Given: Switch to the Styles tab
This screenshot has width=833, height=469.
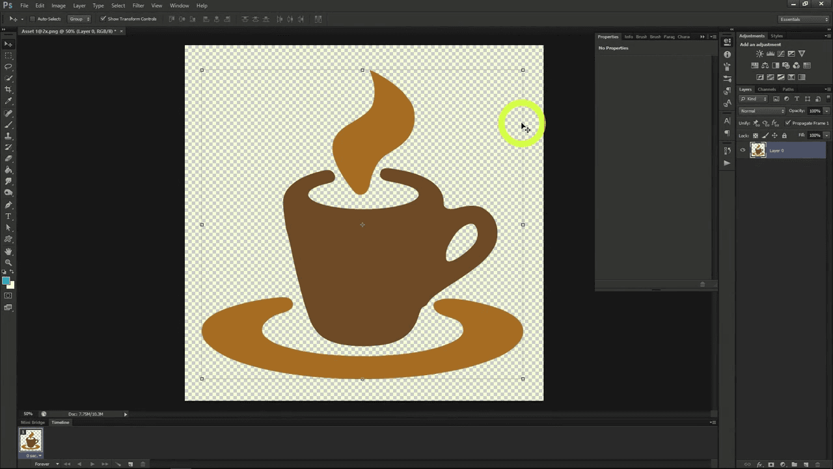Looking at the screenshot, I should (x=777, y=36).
